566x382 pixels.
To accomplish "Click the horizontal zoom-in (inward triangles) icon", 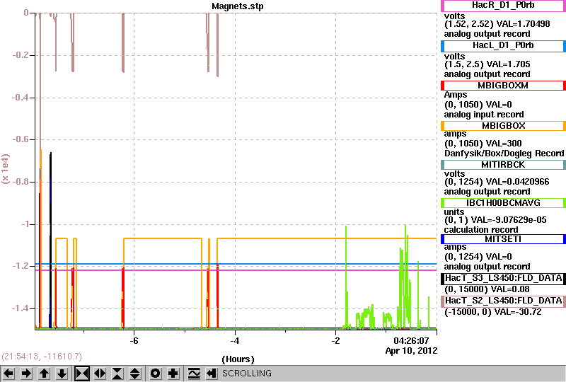I will pyautogui.click(x=82, y=374).
